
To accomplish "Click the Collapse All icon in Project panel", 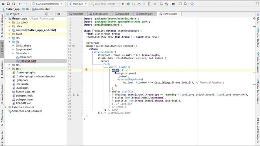I will tap(52, 14).
